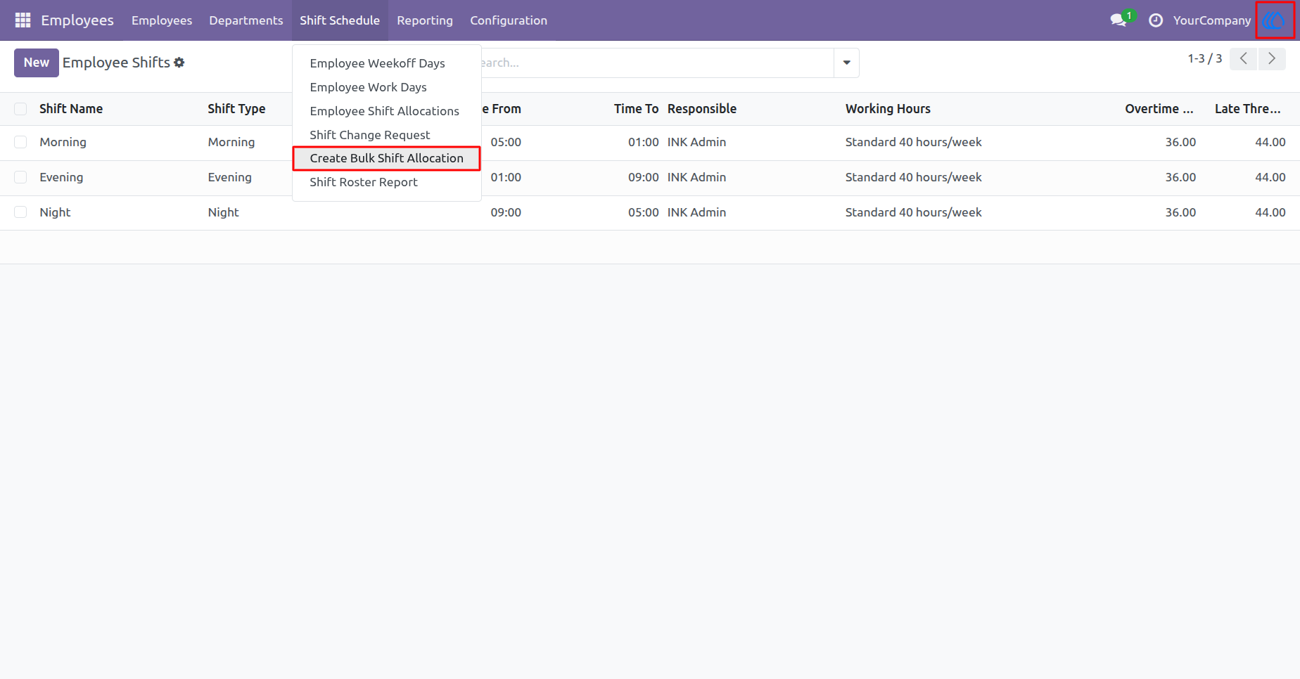Screen dimensions: 1300x679
Task: Sort by Shift Name column header
Action: tap(71, 109)
